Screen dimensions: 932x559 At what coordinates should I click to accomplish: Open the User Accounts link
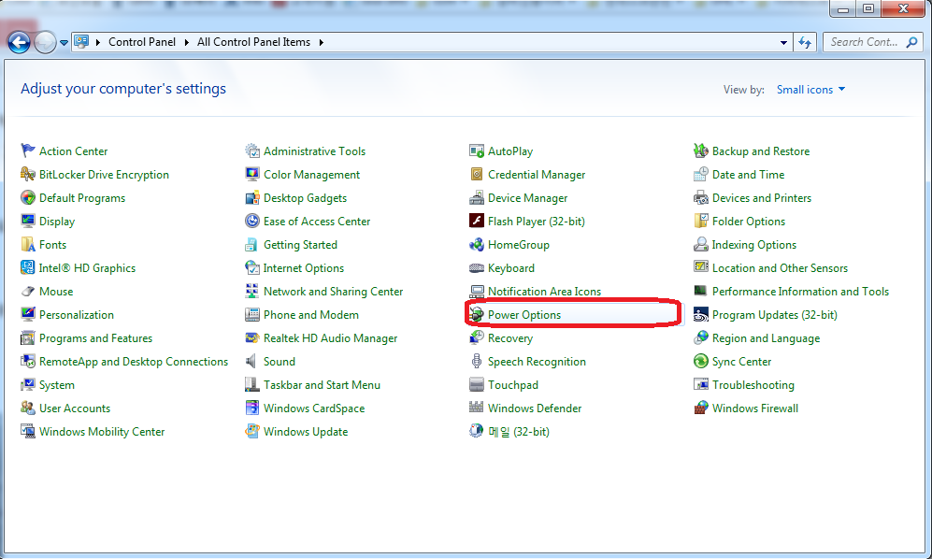[75, 408]
